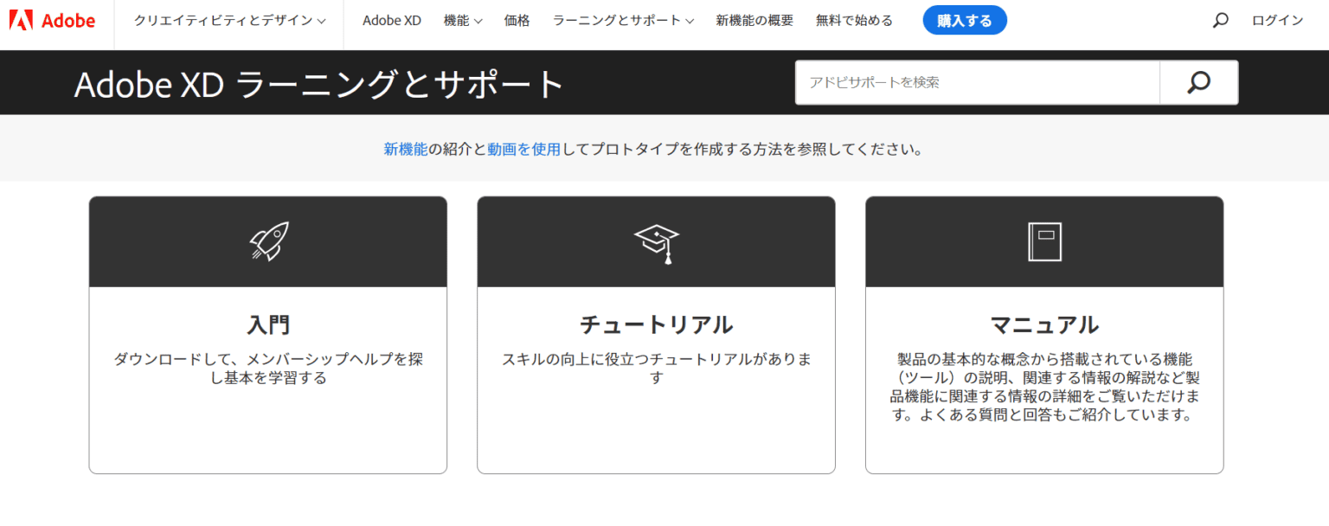Viewport: 1329px width, 526px height.
Task: Open the ログイン option
Action: coord(1276,20)
